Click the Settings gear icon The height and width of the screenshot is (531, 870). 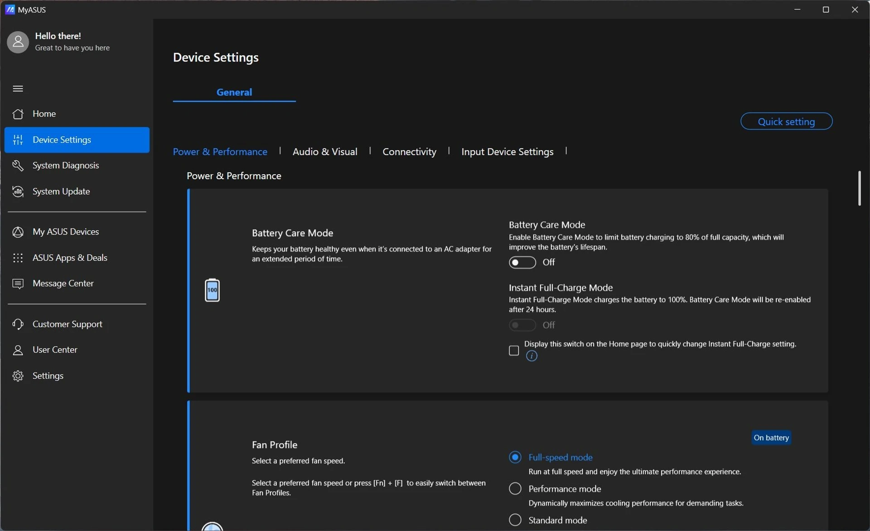[18, 376]
